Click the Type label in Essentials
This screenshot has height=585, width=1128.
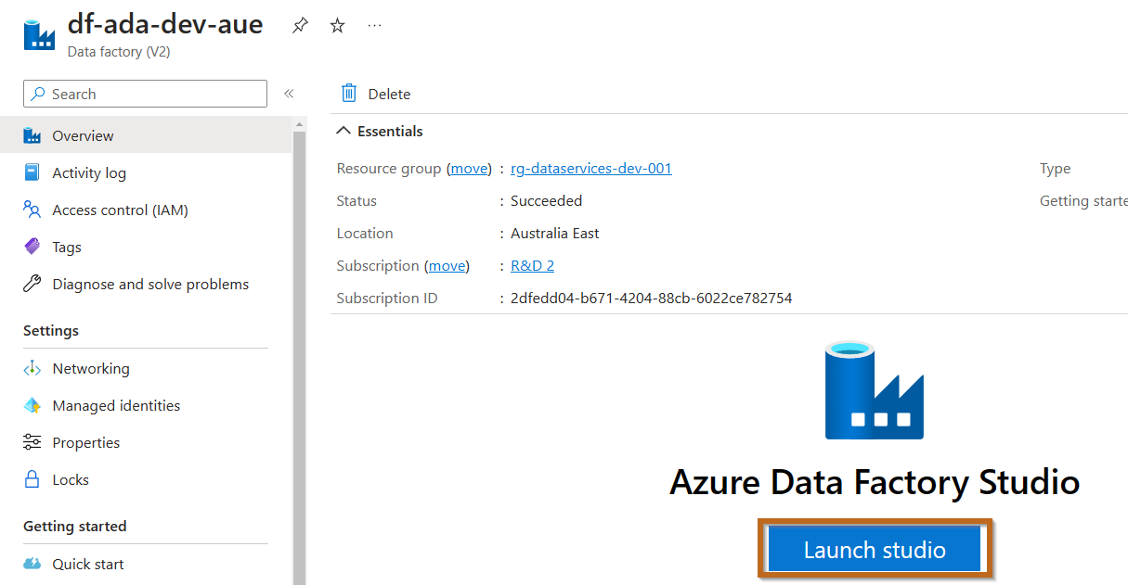pyautogui.click(x=1055, y=168)
